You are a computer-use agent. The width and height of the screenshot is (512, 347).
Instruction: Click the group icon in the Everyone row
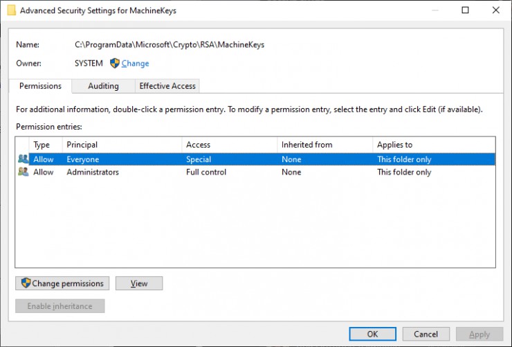pyautogui.click(x=24, y=159)
